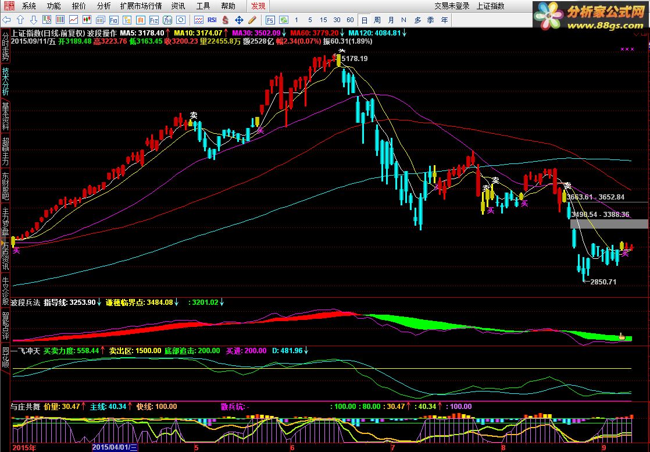Viewport: 650px width, 452px height.
Task: Click the 5178.19 peak price label
Action: tap(355, 59)
